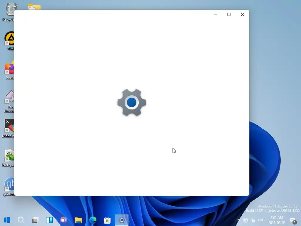Open the clock showing 4:31 AM
The image size is (301, 226).
pos(277,220)
